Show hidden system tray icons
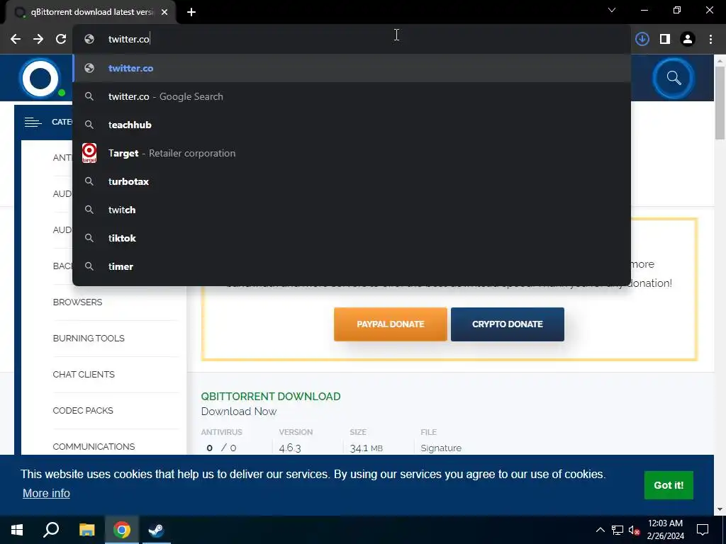This screenshot has height=544, width=726. tap(600, 530)
